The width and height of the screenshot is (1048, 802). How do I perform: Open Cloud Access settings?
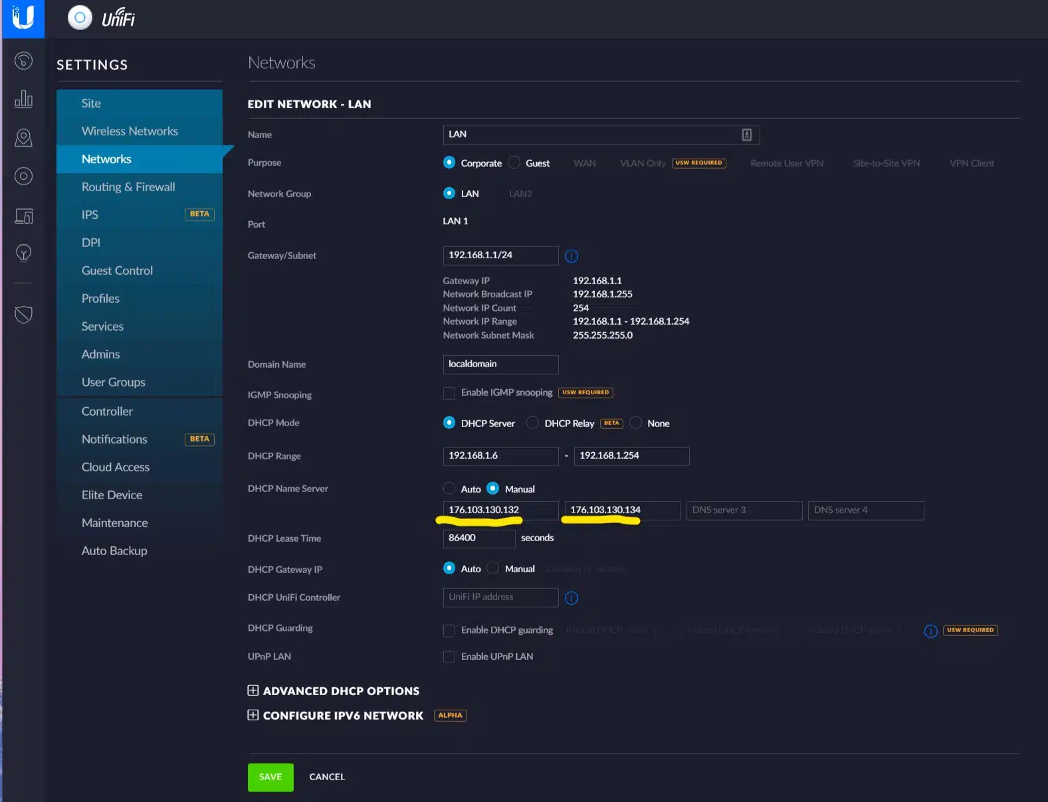140,467
